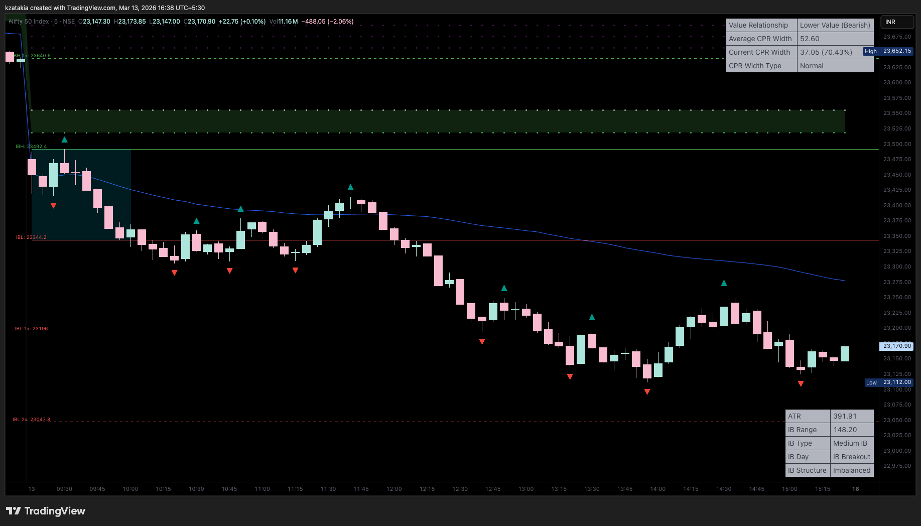921x526 pixels.
Task: Click the IBL 2x: 23047.8 level label
Action: (31, 420)
